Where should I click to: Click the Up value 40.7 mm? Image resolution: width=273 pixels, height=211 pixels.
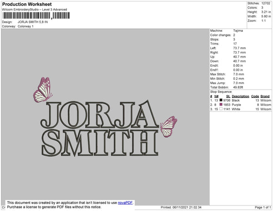tap(239, 57)
